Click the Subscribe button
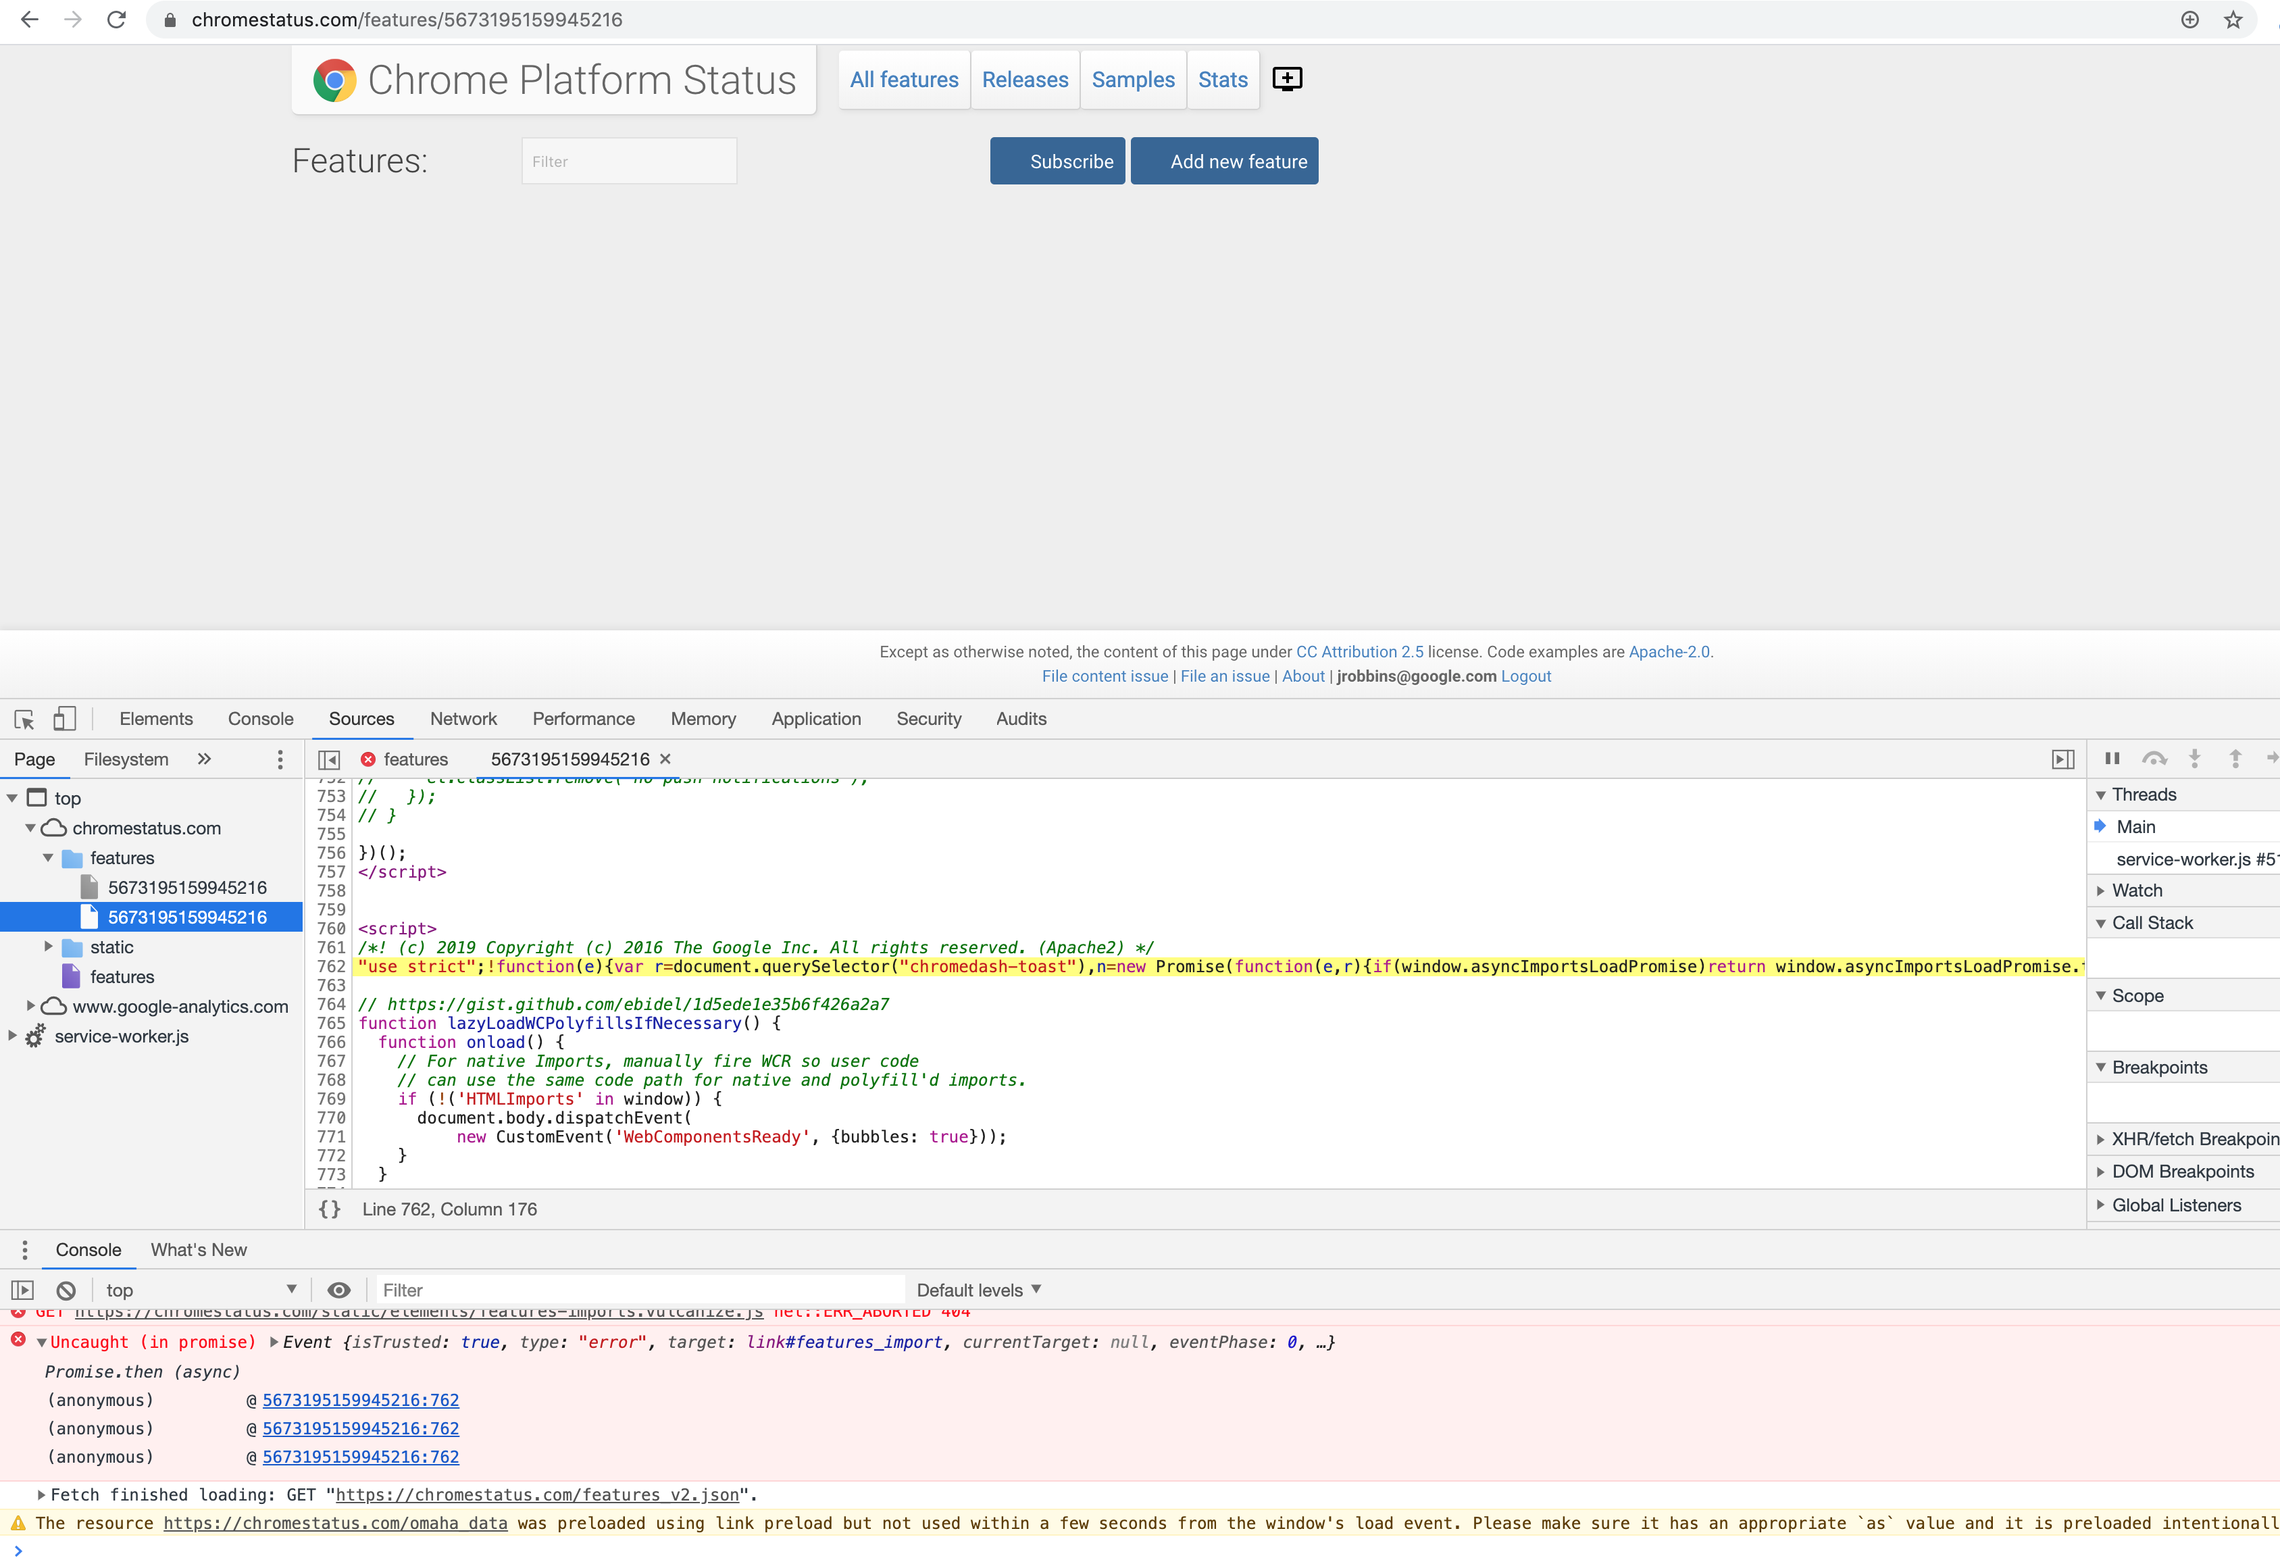Image resolution: width=2280 pixels, height=1560 pixels. tap(1058, 161)
